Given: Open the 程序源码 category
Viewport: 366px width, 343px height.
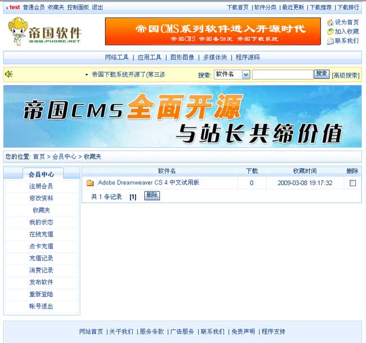Looking at the screenshot, I should point(248,58).
